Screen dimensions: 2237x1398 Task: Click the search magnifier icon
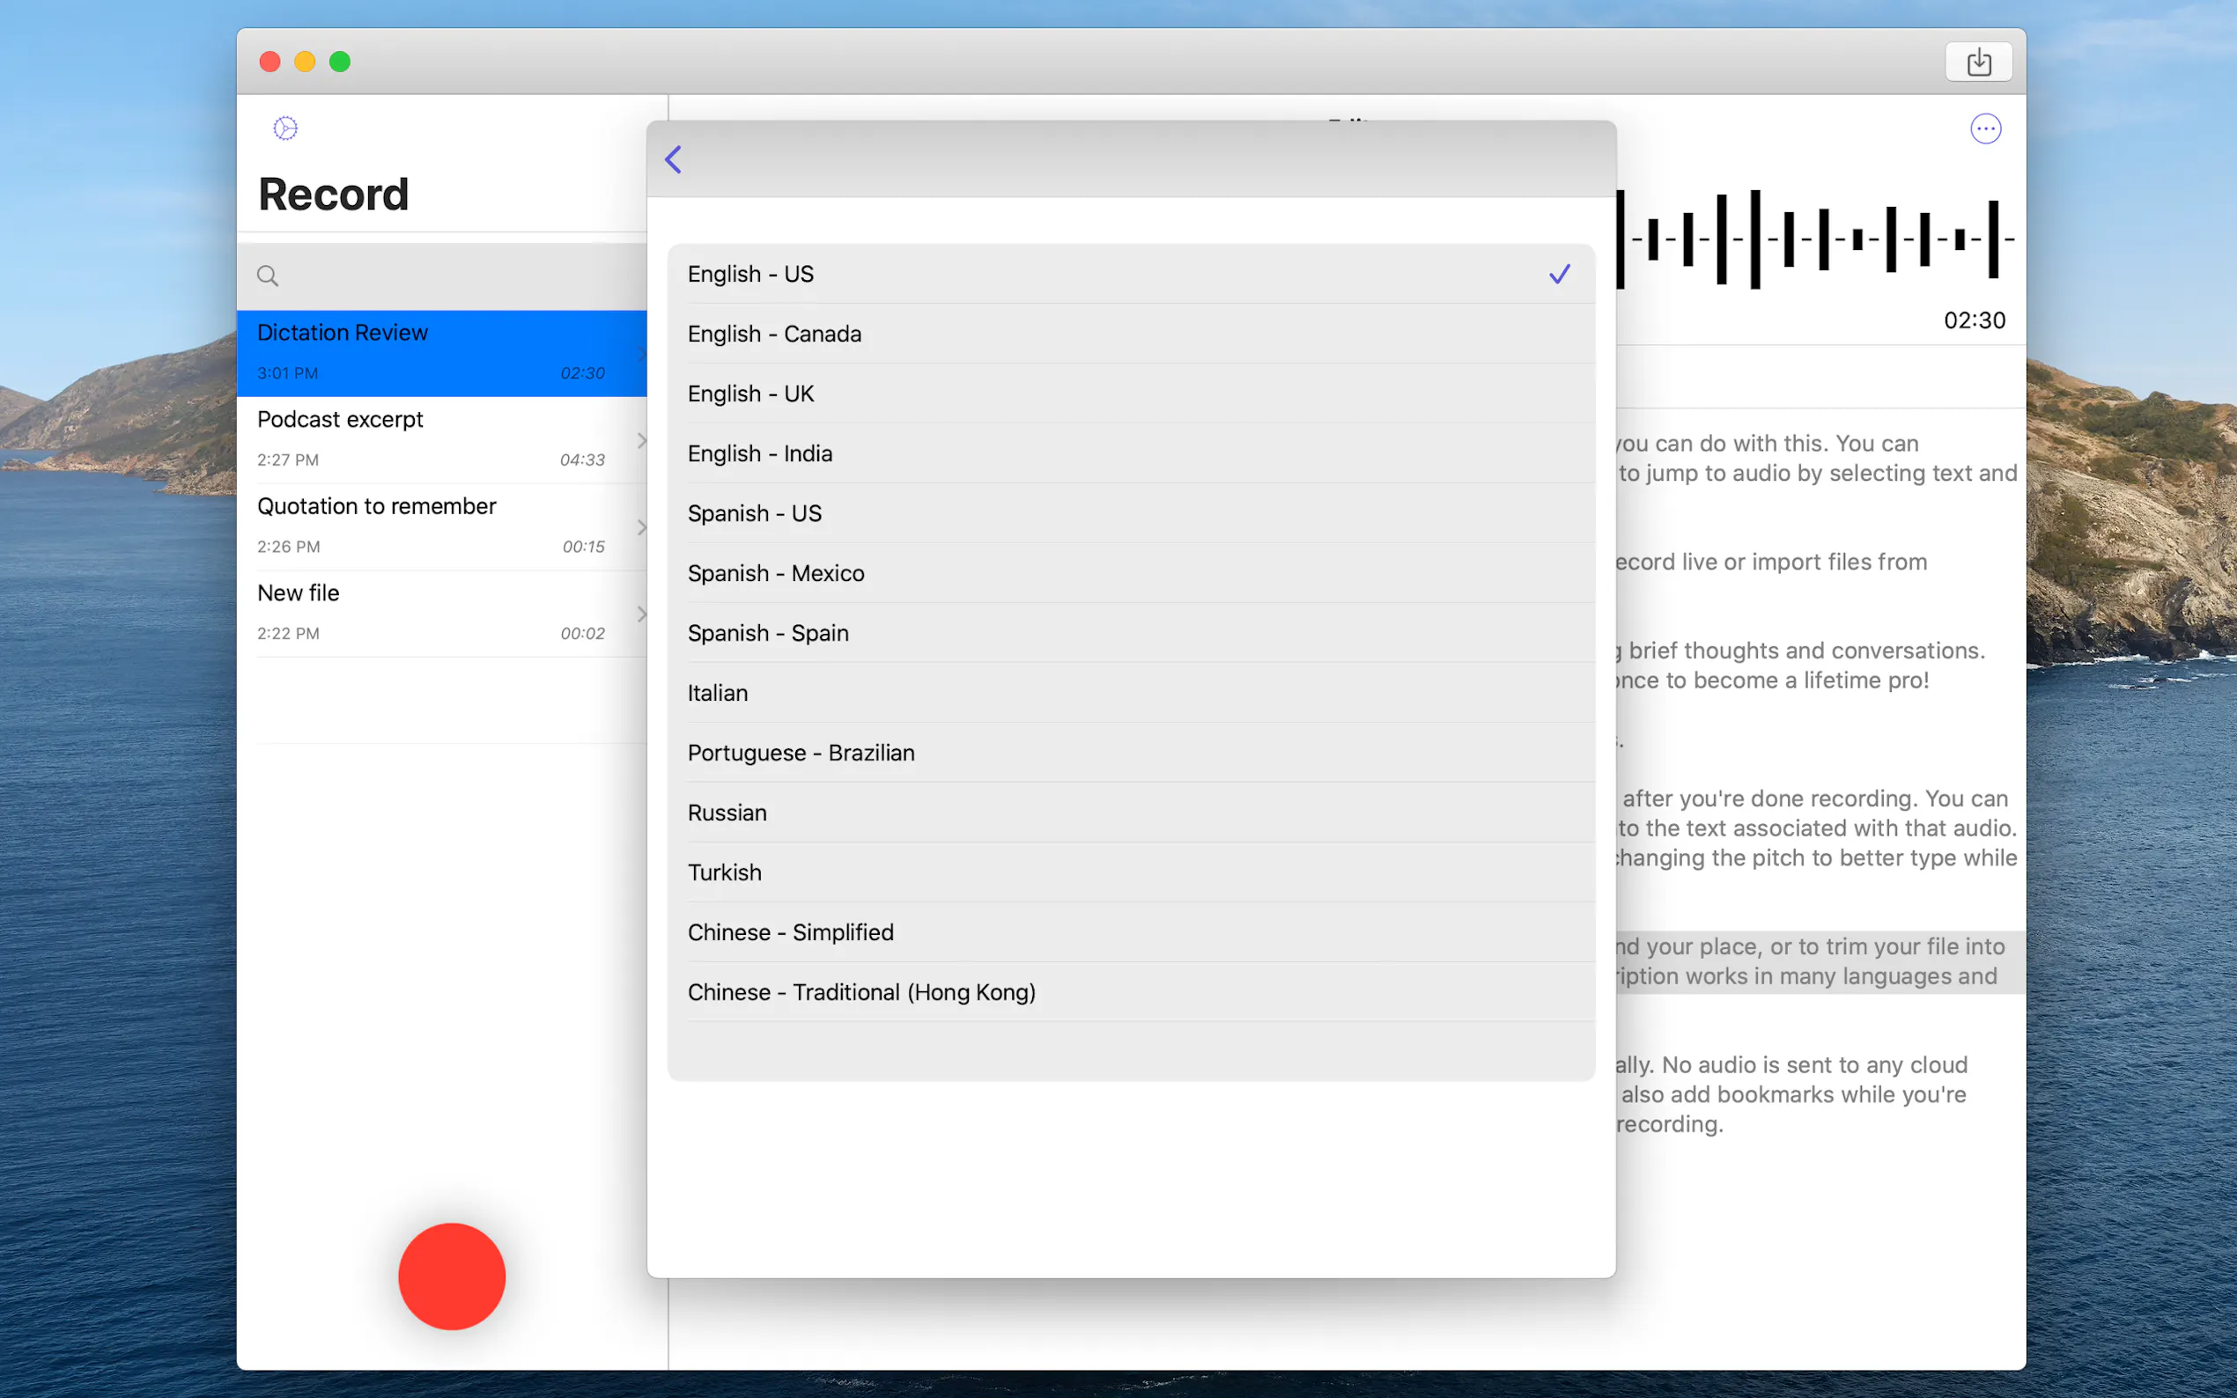coord(267,276)
